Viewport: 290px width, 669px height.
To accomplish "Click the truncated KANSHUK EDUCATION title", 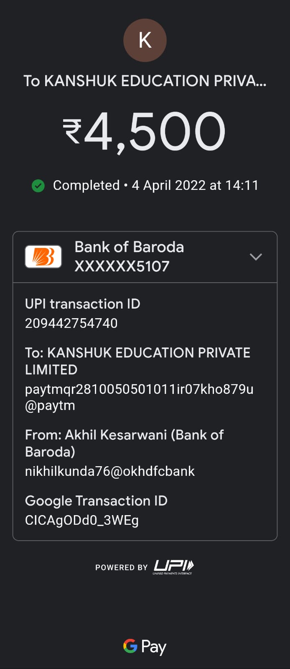I will click(145, 81).
